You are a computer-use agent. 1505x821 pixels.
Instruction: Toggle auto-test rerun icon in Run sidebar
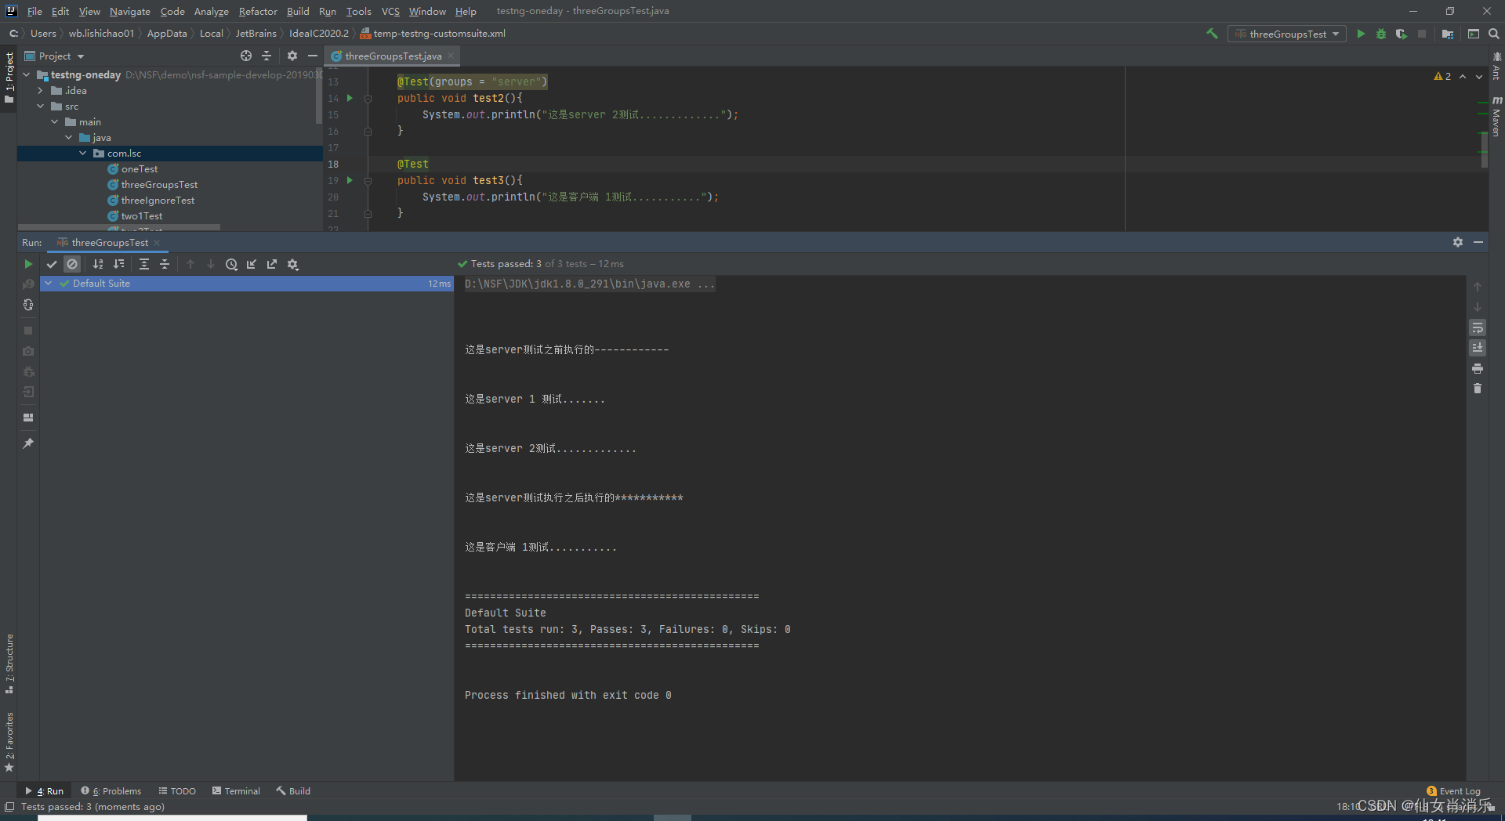click(28, 305)
